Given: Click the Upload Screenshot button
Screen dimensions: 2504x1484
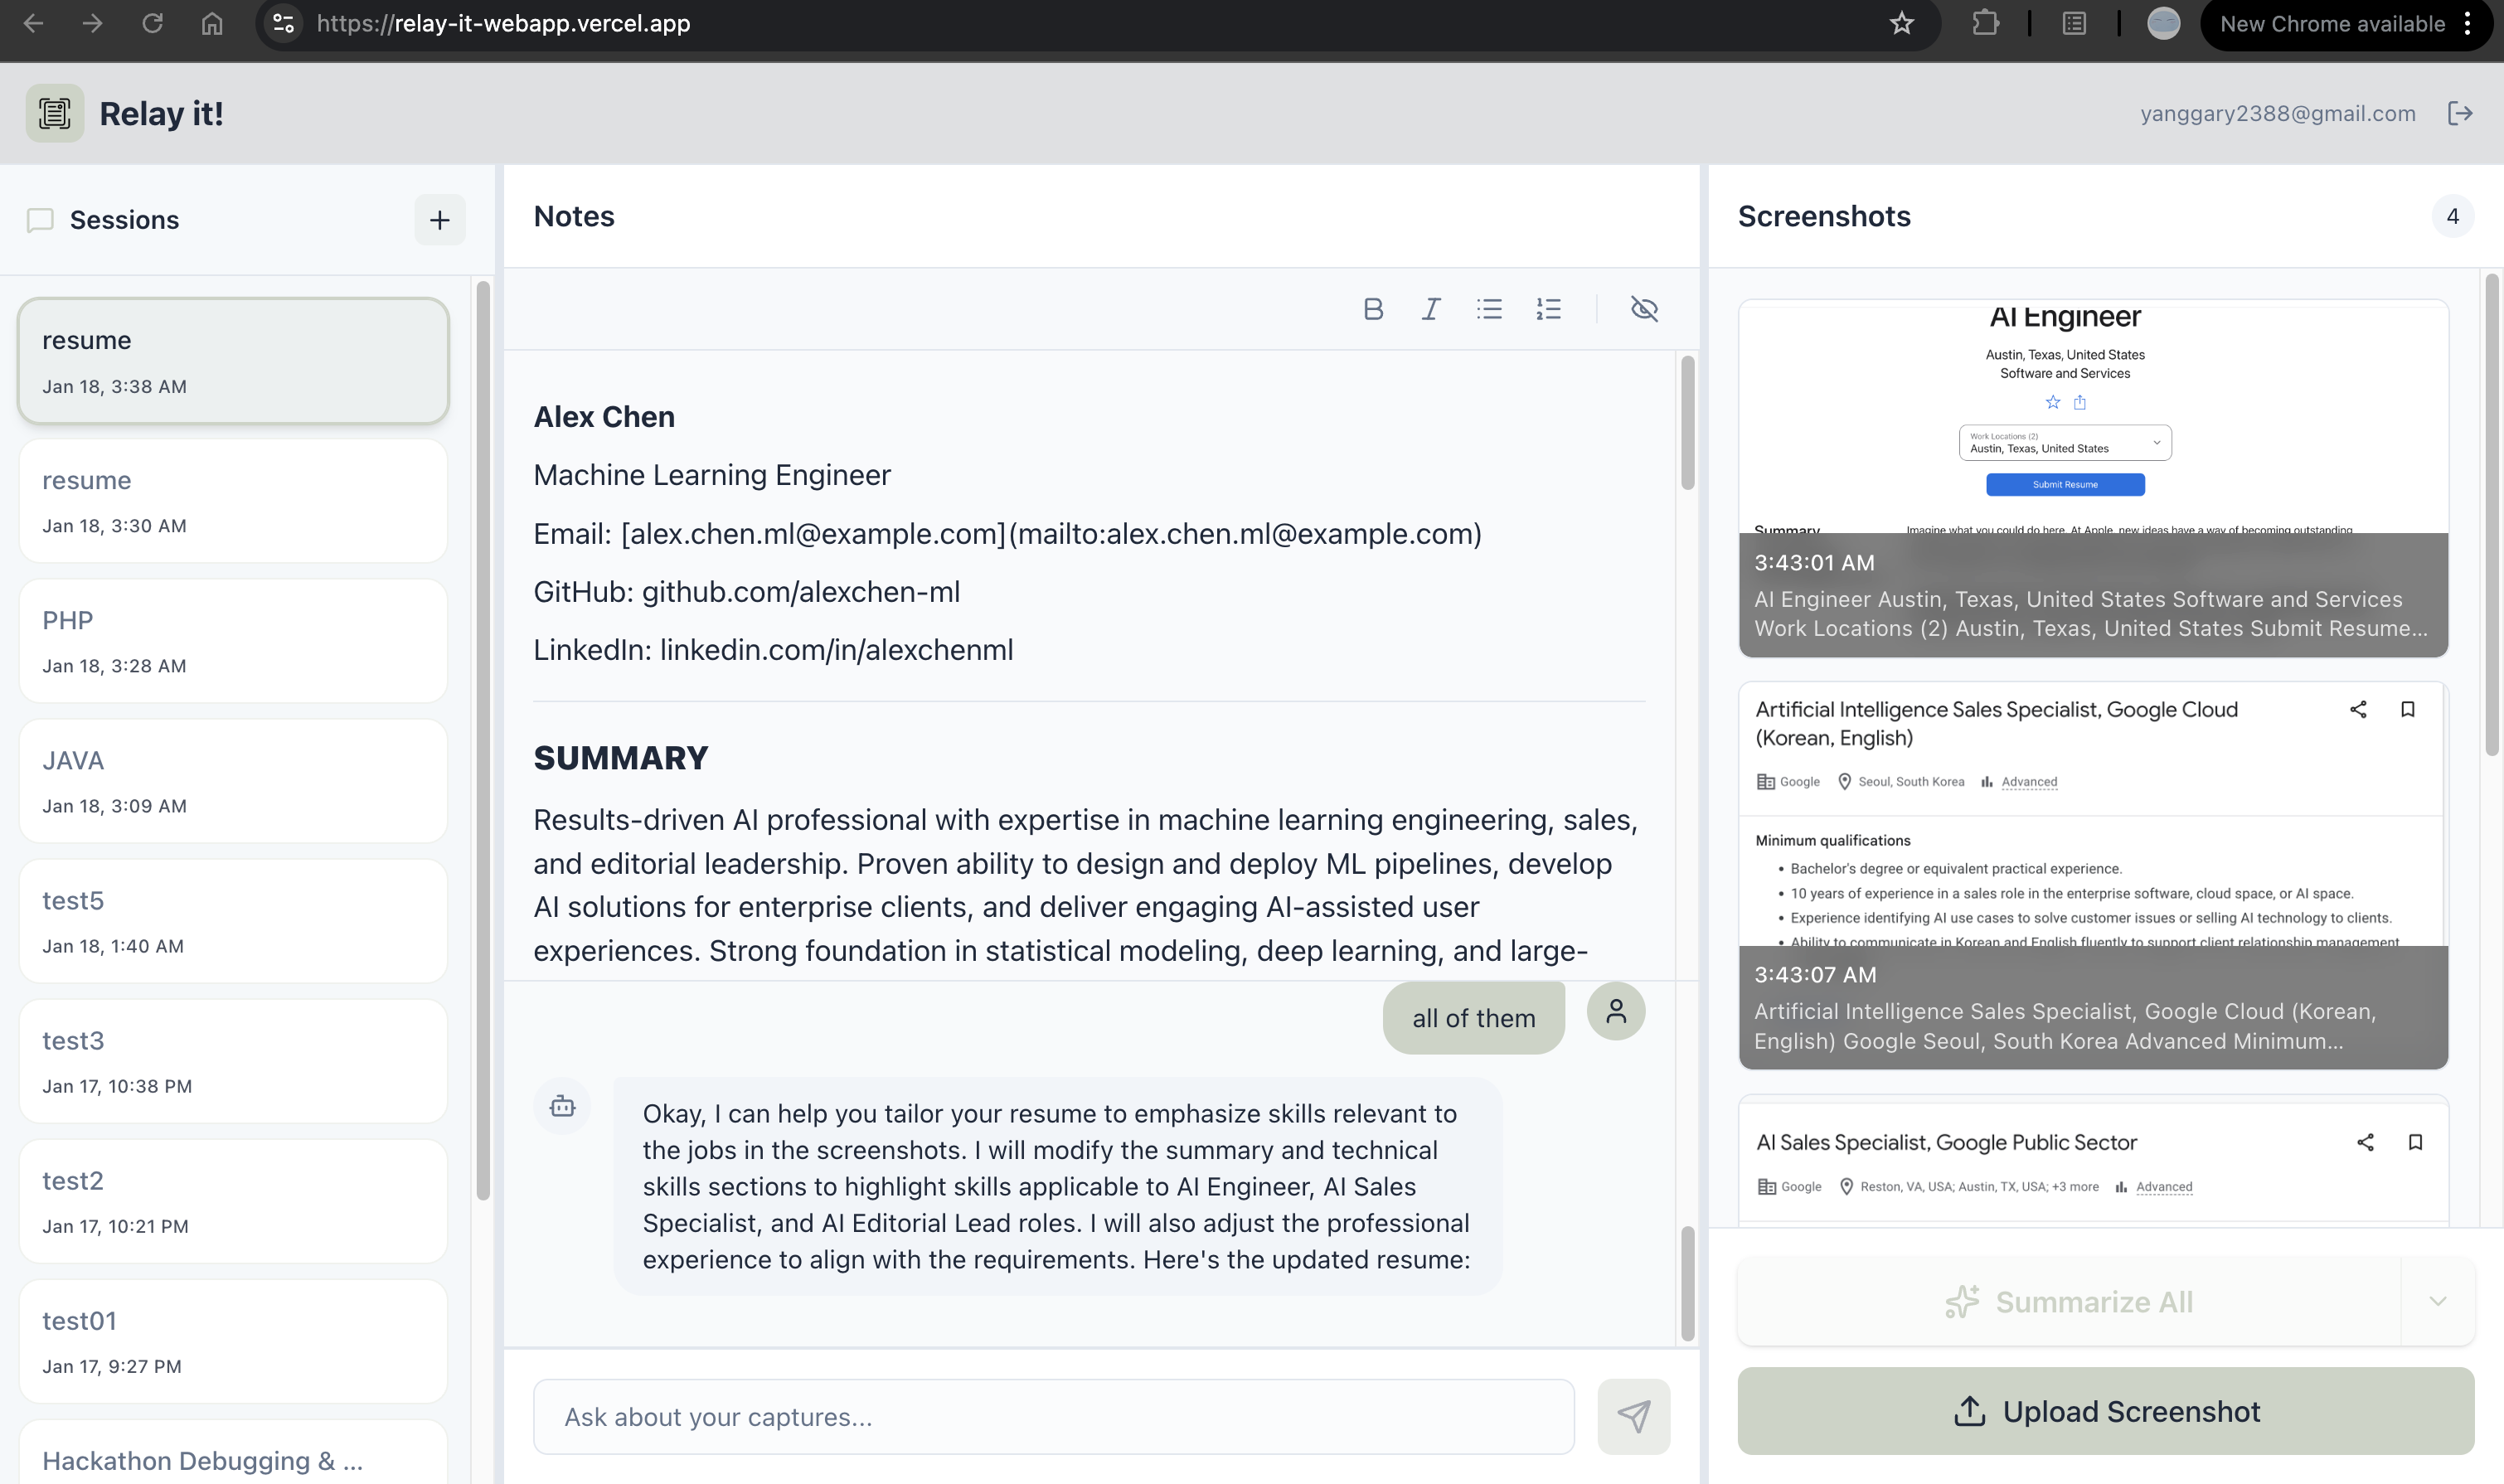Looking at the screenshot, I should point(2105,1411).
